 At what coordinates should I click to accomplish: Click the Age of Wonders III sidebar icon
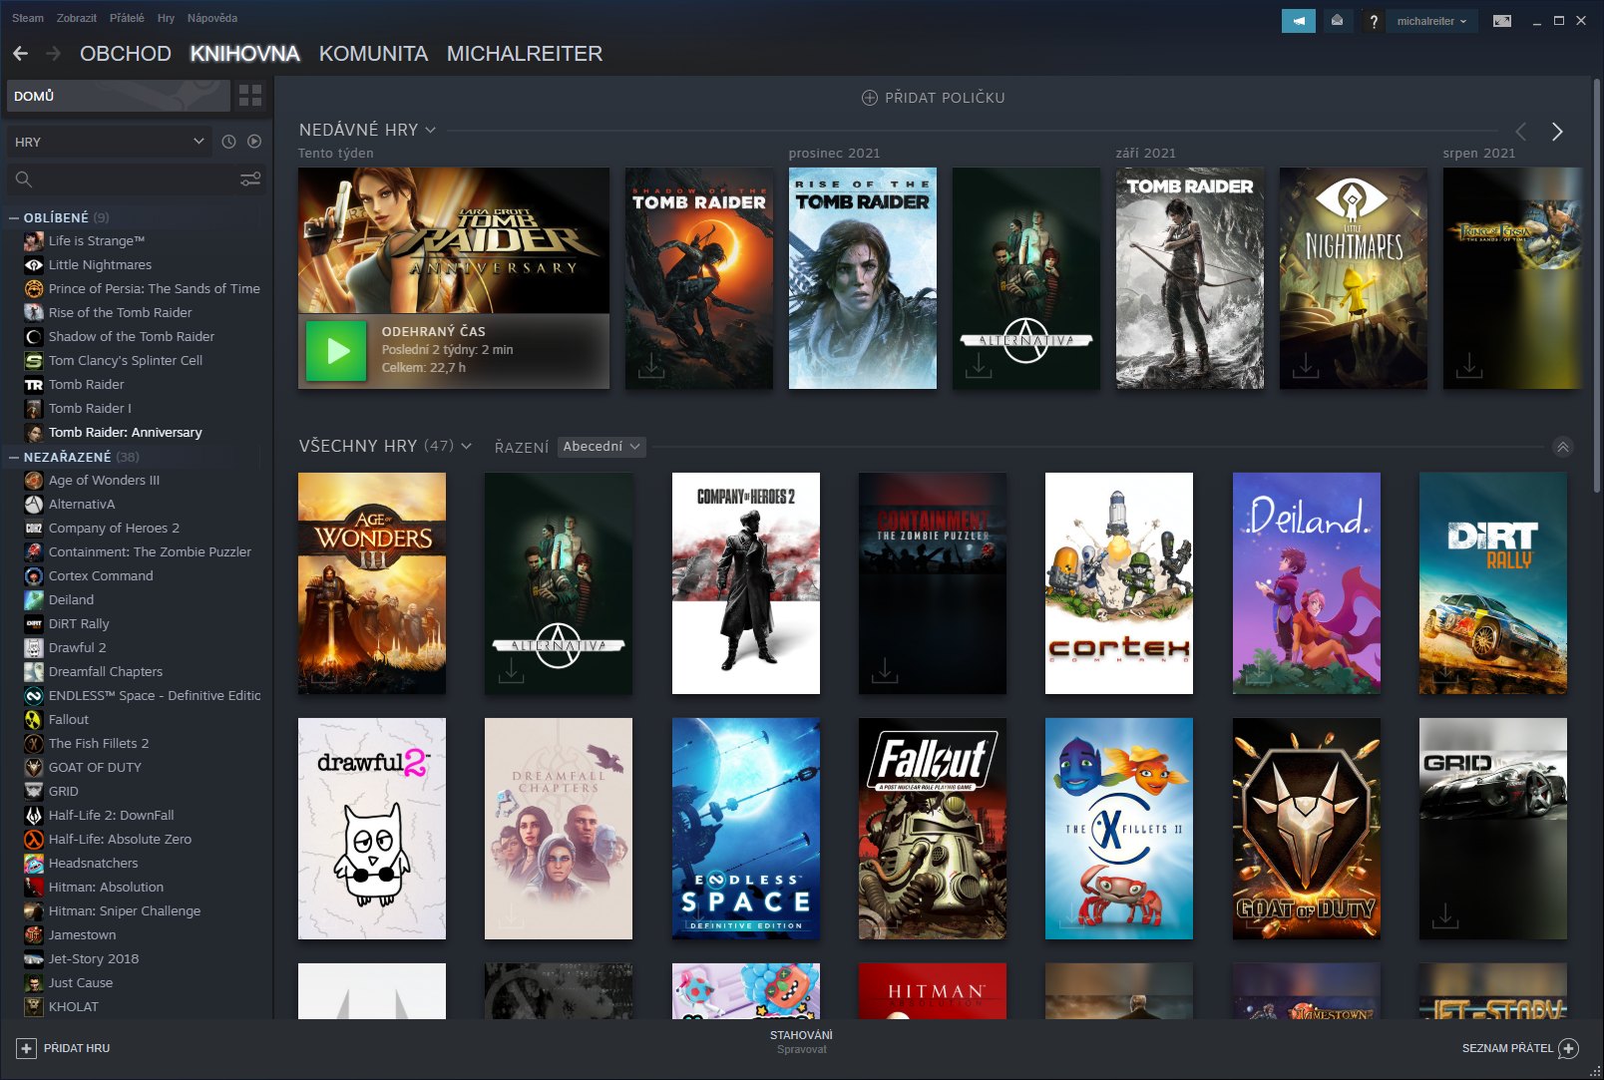point(34,481)
